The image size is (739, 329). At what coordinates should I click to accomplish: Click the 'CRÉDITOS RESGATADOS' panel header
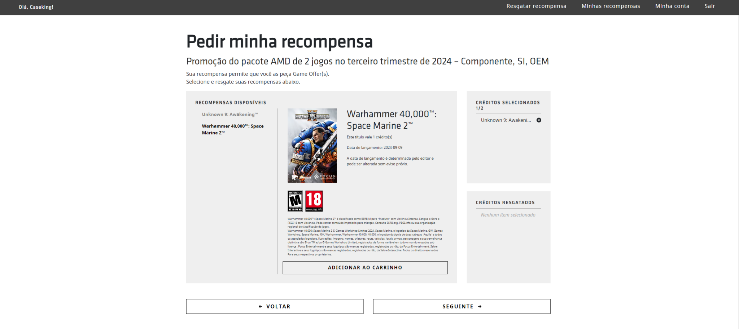click(x=505, y=202)
